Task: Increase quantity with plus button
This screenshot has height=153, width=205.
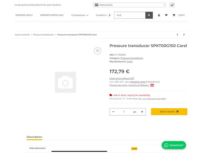Action: (x=142, y=112)
